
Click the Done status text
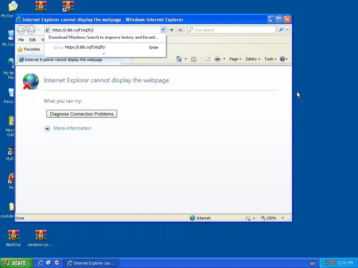click(20, 218)
